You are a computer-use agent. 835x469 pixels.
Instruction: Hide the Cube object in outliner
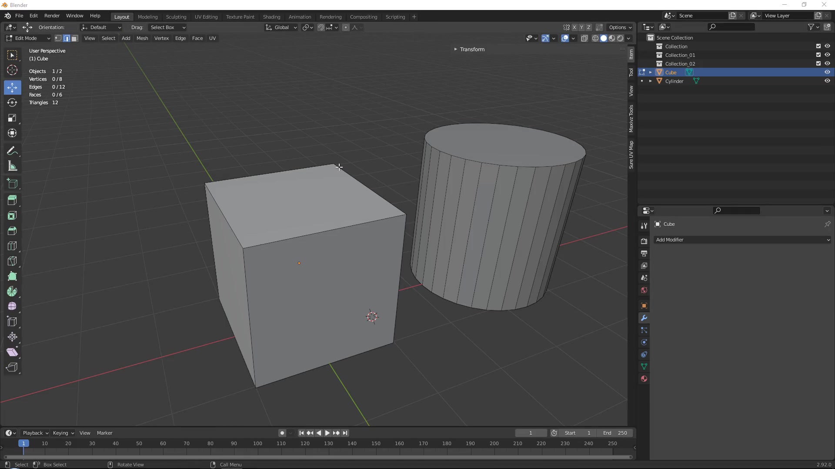click(x=827, y=72)
